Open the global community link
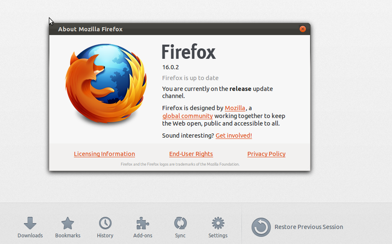The width and height of the screenshot is (392, 244). (x=188, y=116)
